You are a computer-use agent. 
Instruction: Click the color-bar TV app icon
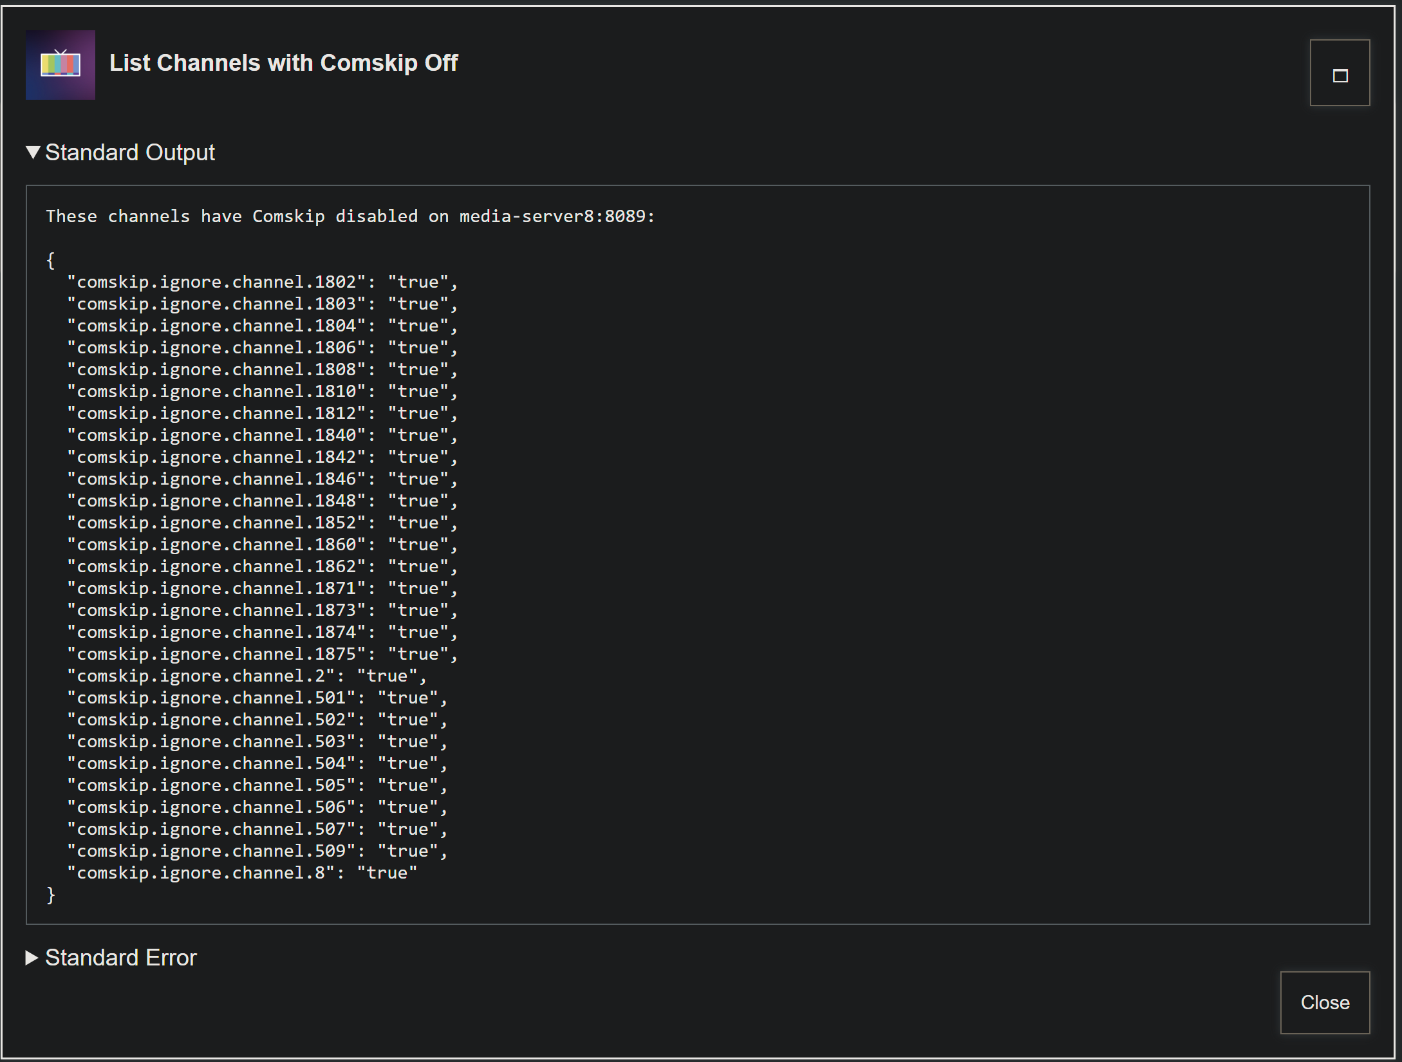(x=61, y=65)
